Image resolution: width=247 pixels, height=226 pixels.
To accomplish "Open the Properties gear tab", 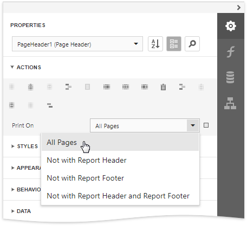I will (231, 26).
